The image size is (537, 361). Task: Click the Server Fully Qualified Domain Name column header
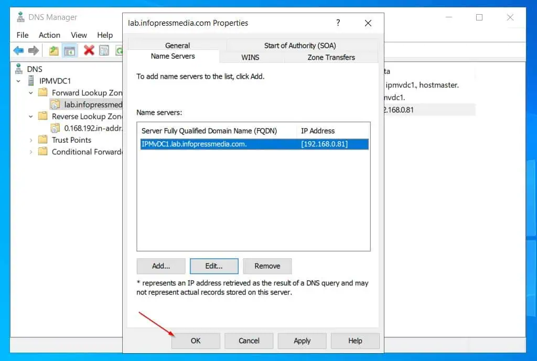pos(209,131)
